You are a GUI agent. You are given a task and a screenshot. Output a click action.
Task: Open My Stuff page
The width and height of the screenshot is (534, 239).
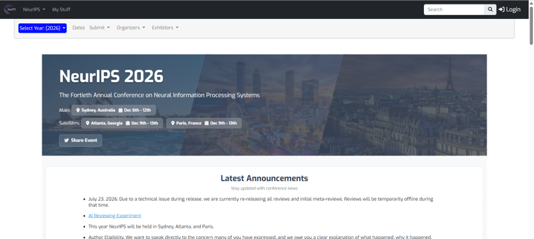pos(61,10)
